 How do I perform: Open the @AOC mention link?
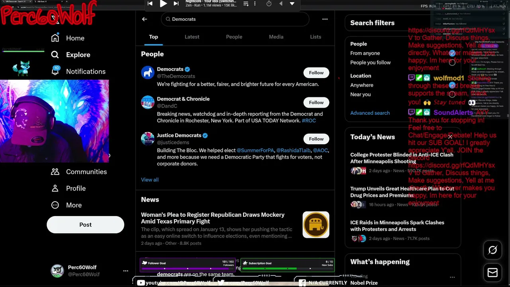click(x=320, y=150)
